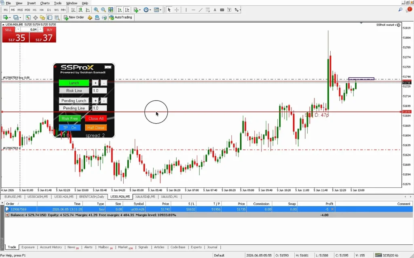Close order 129067569 with the x icon

point(332,209)
